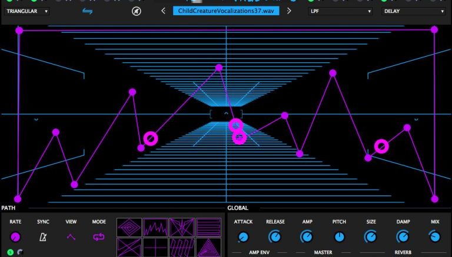Adjust the ATTACK knob
452x257 pixels.
[x=243, y=237]
